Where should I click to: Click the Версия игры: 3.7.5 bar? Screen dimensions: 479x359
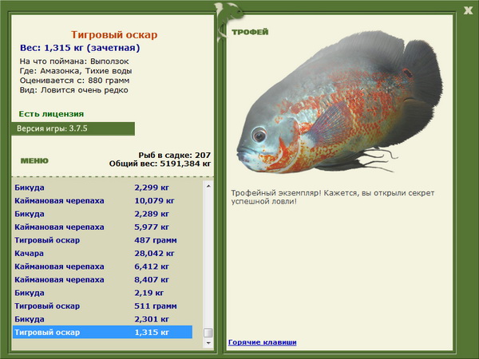(x=73, y=128)
